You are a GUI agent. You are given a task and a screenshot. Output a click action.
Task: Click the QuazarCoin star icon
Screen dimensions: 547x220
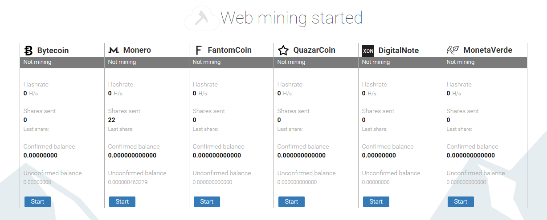(x=283, y=51)
